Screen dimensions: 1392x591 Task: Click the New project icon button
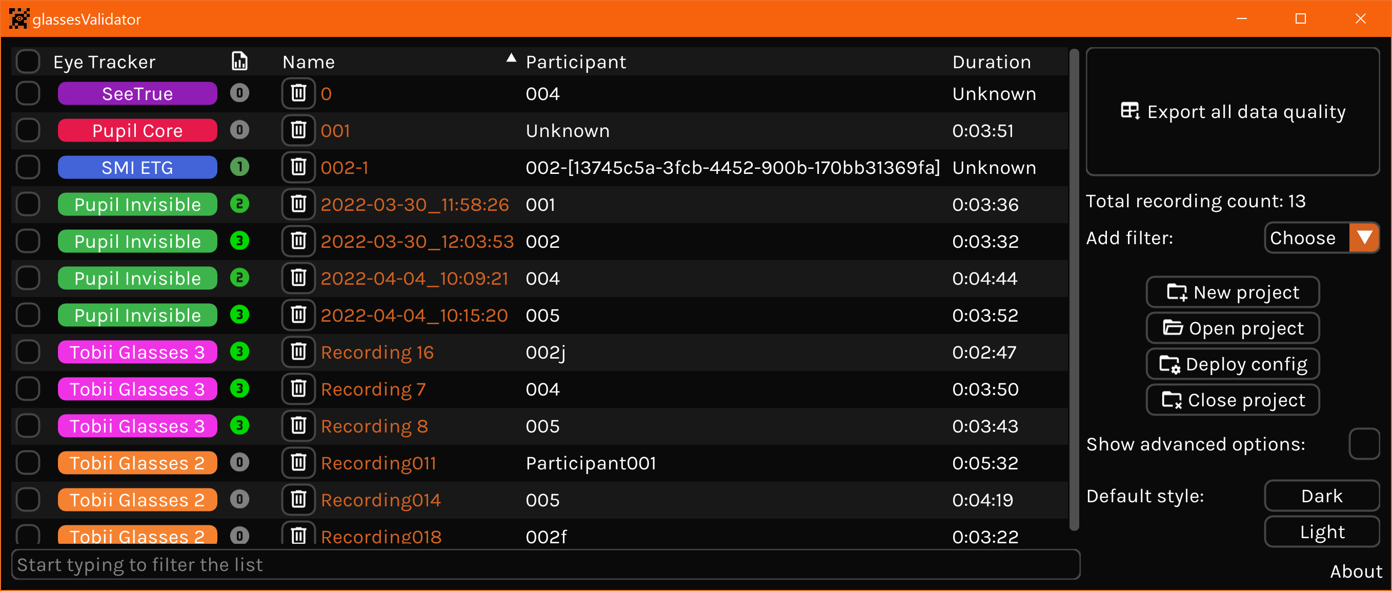[1232, 292]
